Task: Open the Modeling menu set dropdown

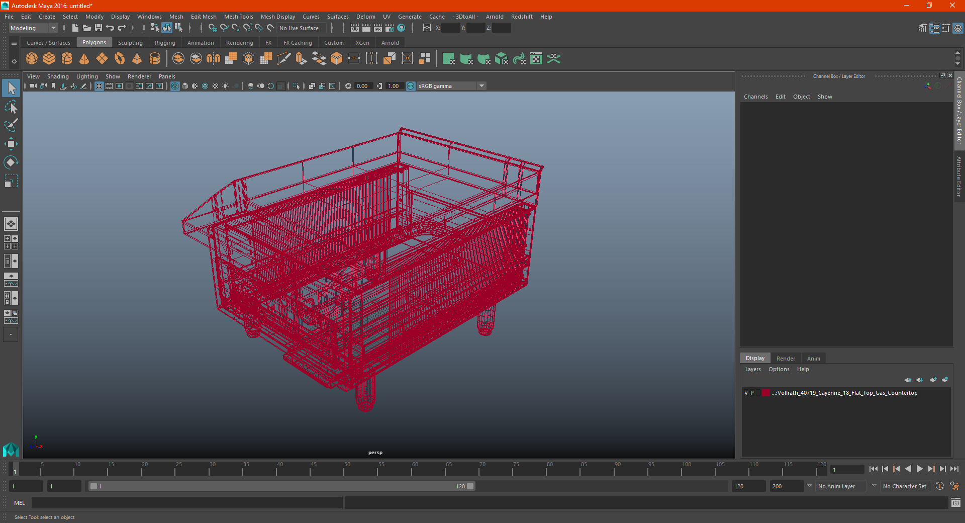Action: pyautogui.click(x=33, y=28)
